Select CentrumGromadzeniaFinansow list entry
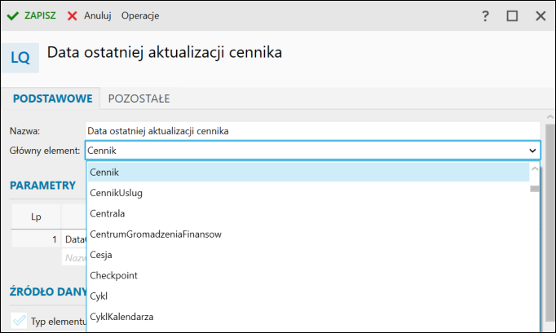This screenshot has height=333, width=556. pyautogui.click(x=155, y=234)
